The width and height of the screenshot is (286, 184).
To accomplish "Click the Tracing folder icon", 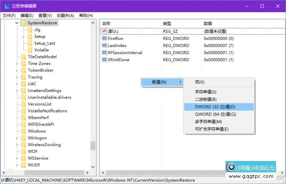I will click(23, 77).
